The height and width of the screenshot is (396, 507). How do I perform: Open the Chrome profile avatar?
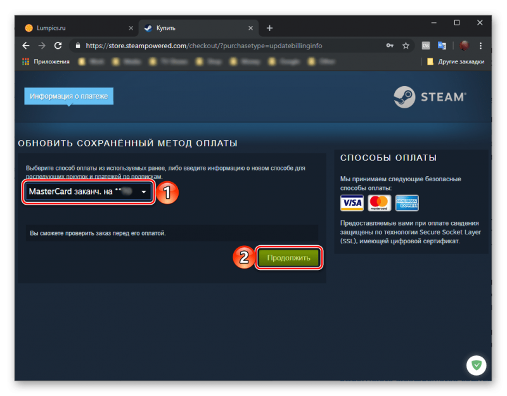tap(464, 46)
